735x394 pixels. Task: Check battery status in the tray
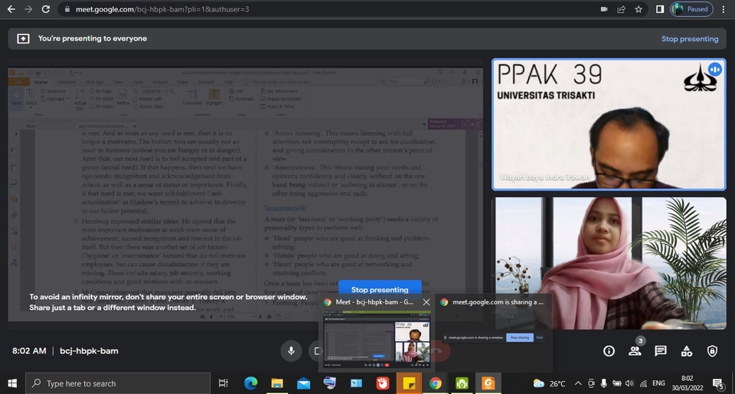pos(617,383)
